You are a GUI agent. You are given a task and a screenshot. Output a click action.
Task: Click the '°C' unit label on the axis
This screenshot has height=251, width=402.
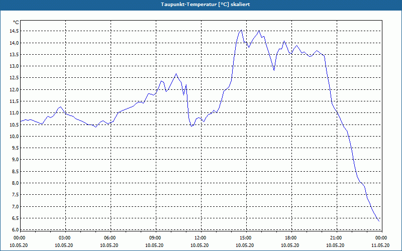pos(16,23)
